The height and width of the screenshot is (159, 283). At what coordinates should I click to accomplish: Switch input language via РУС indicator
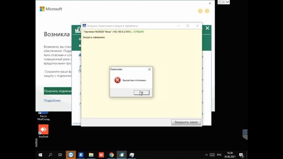(x=219, y=155)
